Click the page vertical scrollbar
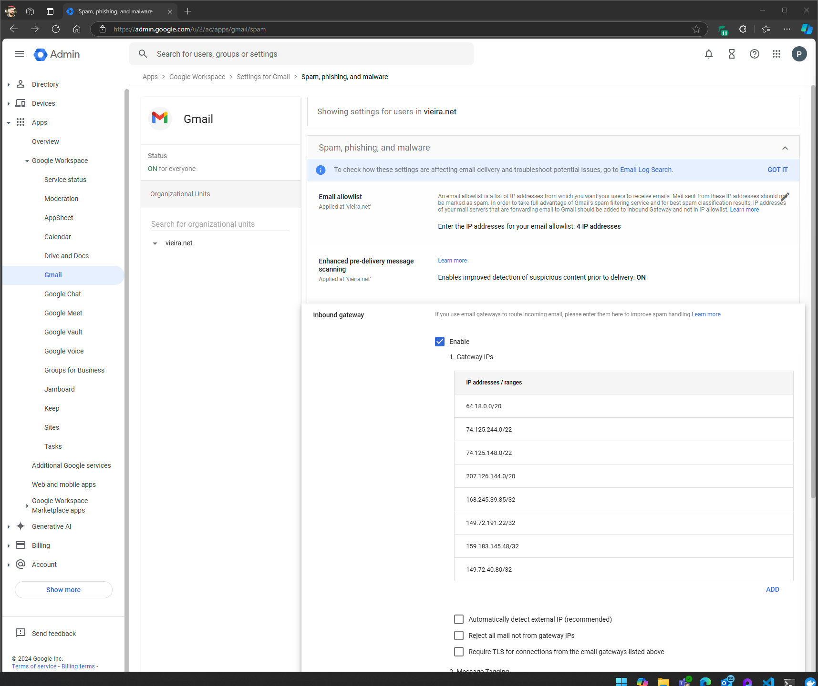The image size is (818, 686). coord(813,292)
